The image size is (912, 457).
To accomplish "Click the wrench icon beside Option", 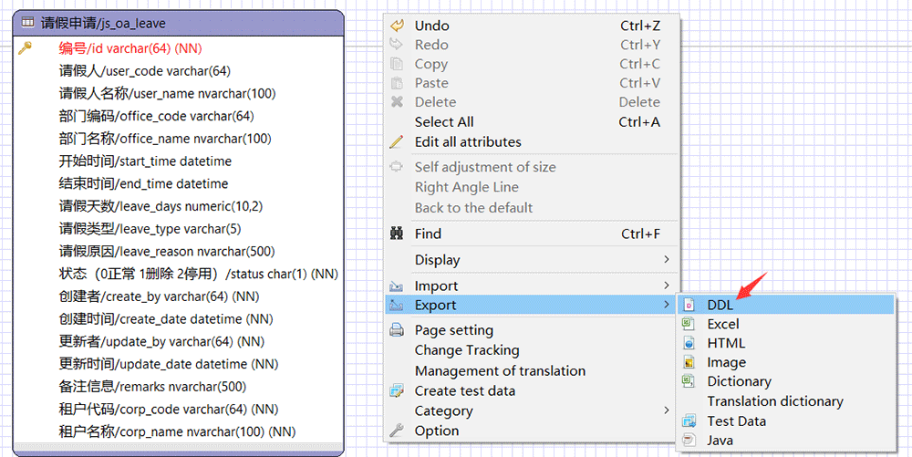I will tap(397, 431).
